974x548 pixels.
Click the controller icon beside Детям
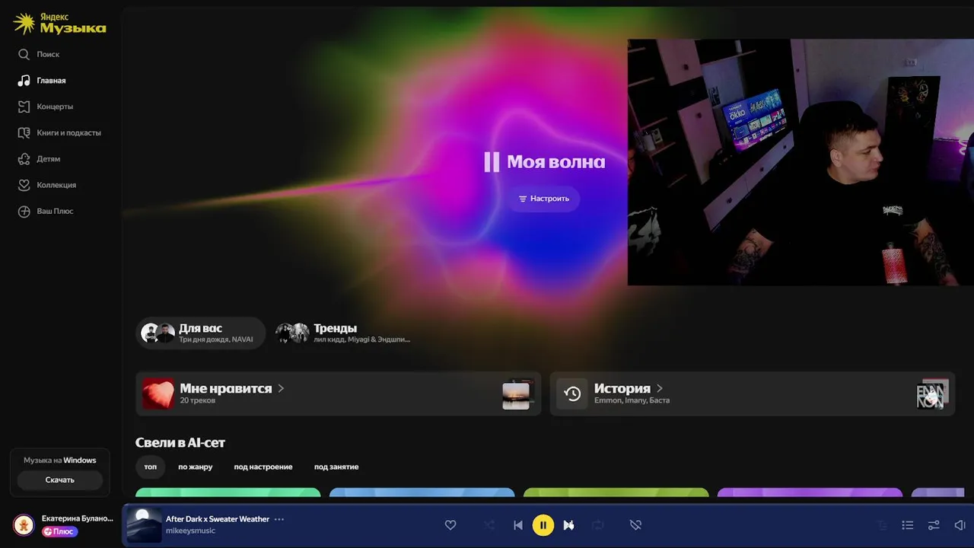[24, 158]
